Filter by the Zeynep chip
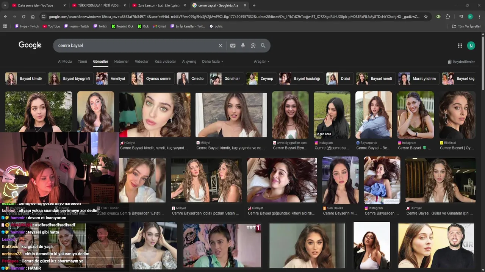Screen dimensions: 485x272 pyautogui.click(x=261, y=79)
